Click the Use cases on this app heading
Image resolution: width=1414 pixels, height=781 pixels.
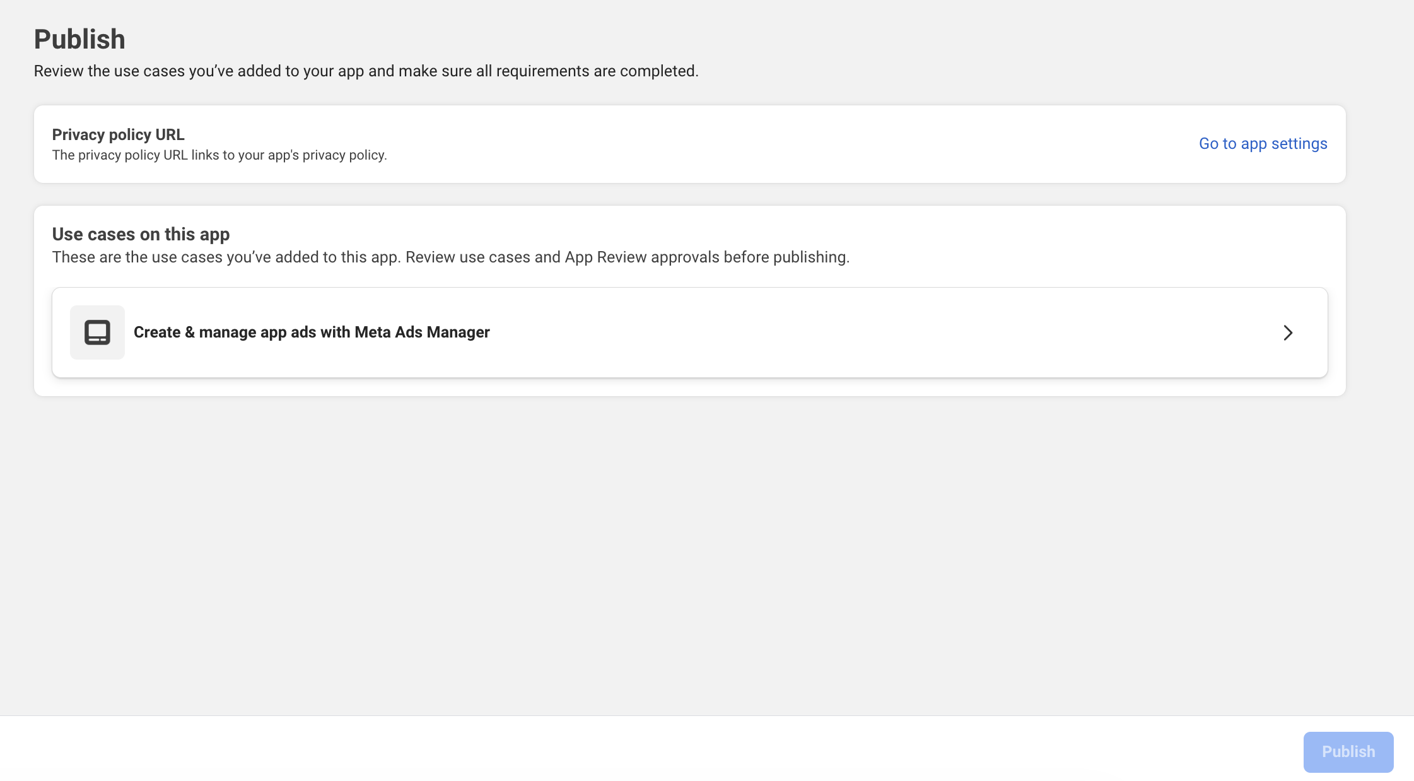141,234
